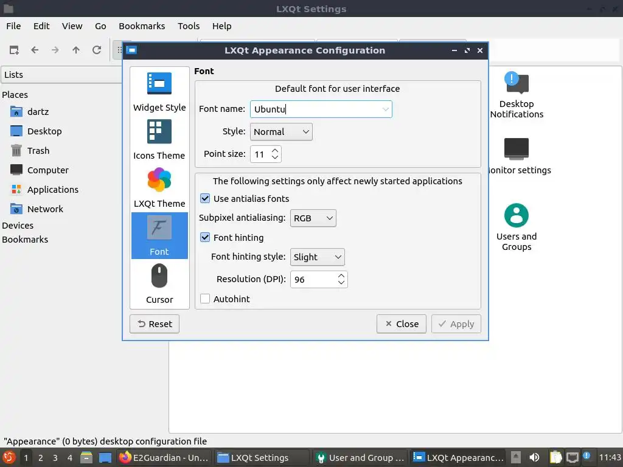Open the file manager quick launch icon
The image size is (623, 467).
point(86,457)
